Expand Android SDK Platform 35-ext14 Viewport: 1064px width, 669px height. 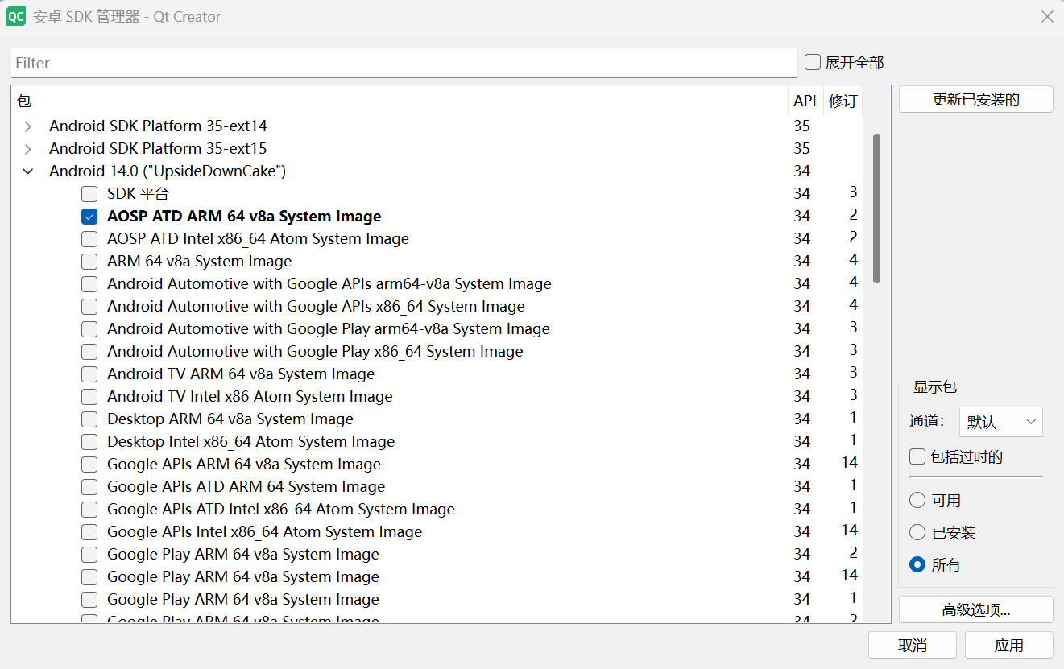point(28,126)
